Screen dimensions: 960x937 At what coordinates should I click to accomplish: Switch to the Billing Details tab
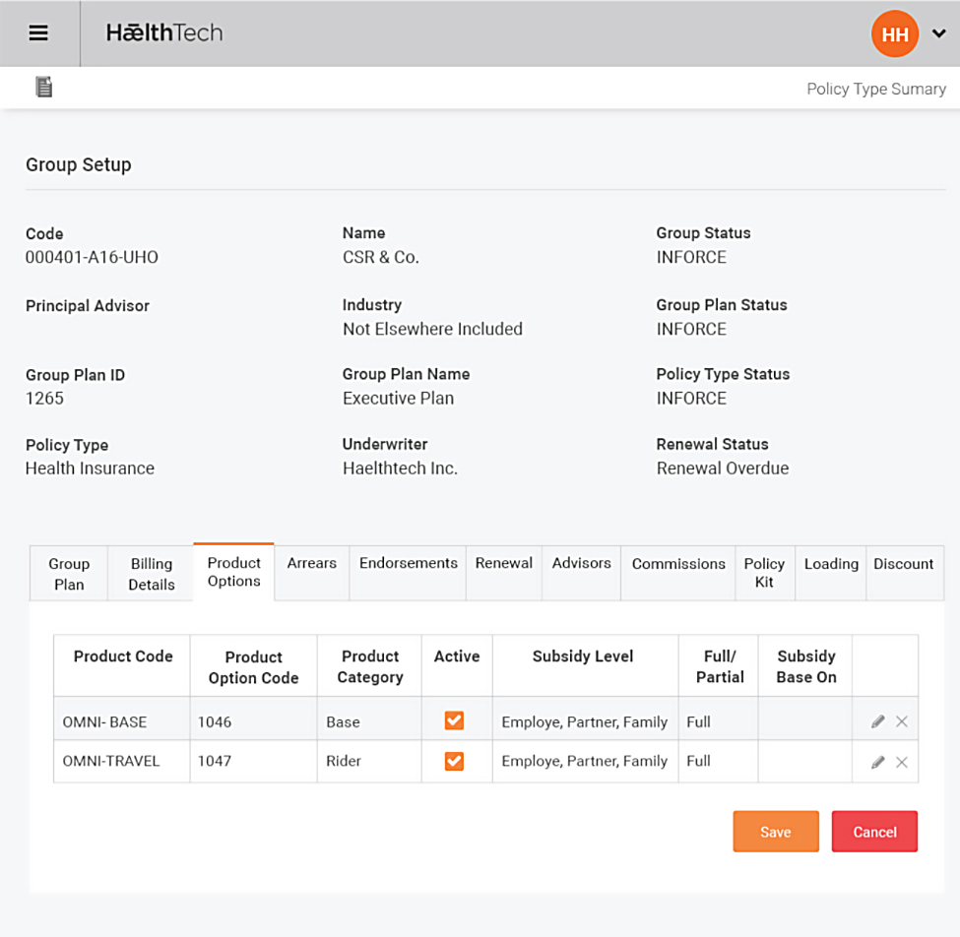click(152, 574)
